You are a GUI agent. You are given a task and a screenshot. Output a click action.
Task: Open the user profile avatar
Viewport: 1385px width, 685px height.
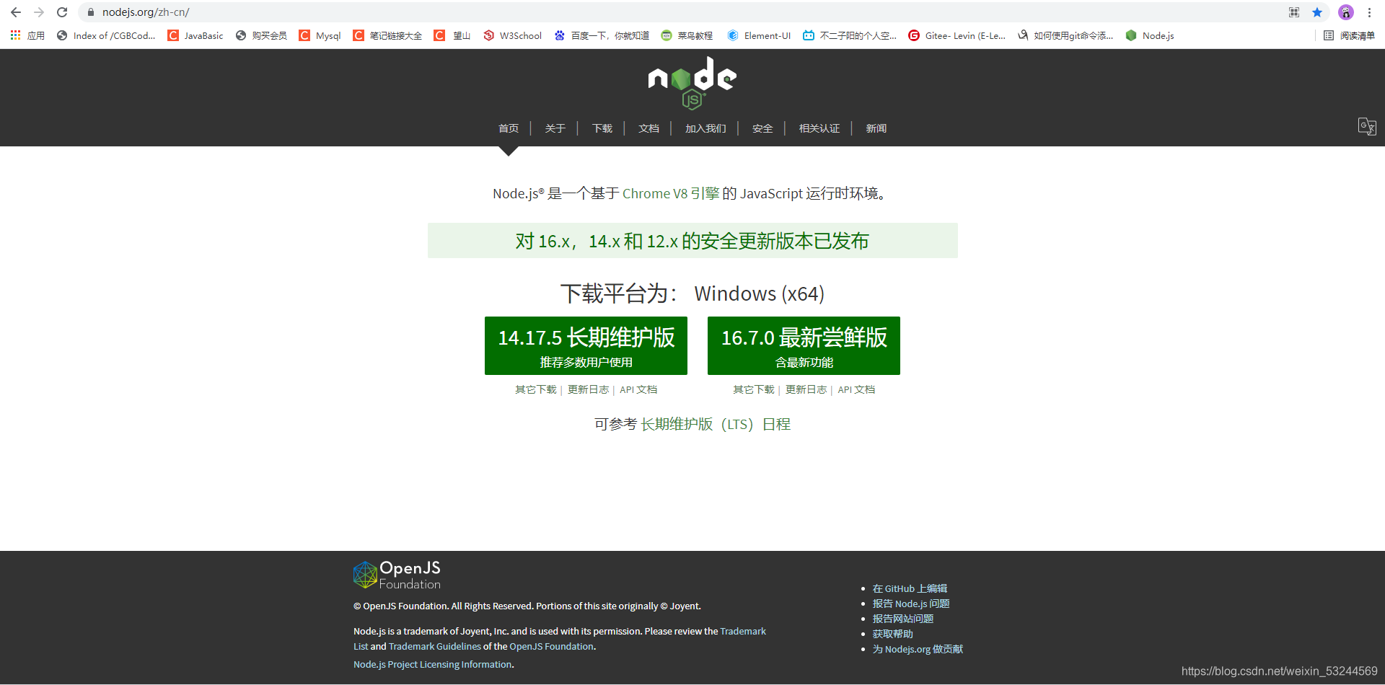tap(1346, 12)
